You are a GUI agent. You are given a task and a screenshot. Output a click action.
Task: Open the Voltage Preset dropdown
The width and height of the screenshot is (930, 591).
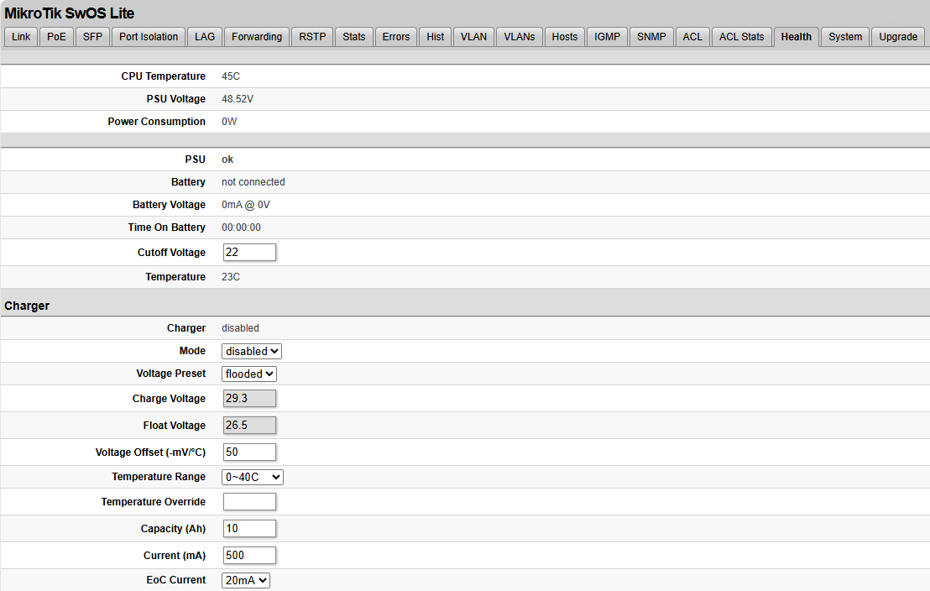pos(249,374)
